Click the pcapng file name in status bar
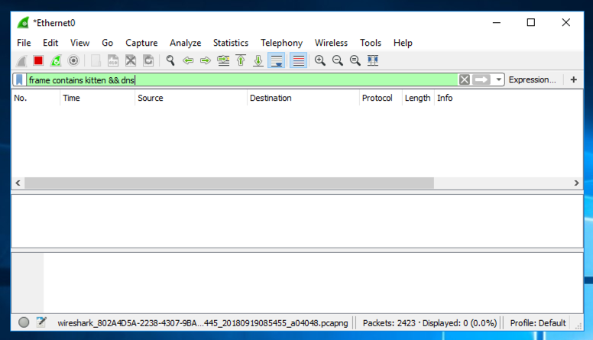This screenshot has height=340, width=593. click(203, 323)
